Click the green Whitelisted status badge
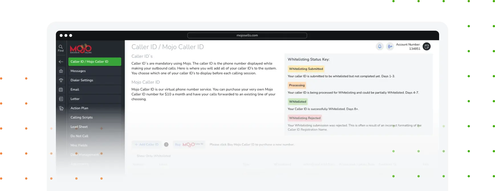This screenshot has width=495, height=191. point(298,102)
